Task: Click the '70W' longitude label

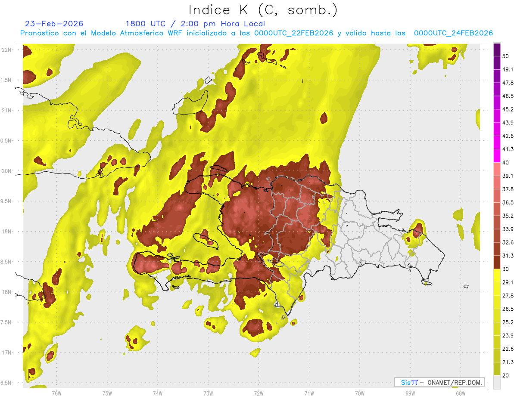Action: (x=360, y=393)
